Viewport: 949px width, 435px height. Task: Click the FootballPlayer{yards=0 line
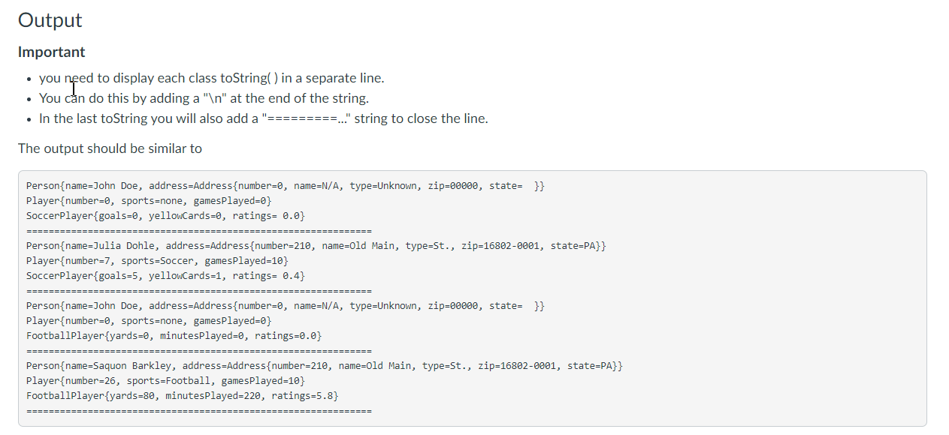coord(174,335)
